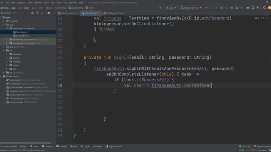
Task: Expand the drawable folder
Action: pyautogui.click(x=7, y=54)
